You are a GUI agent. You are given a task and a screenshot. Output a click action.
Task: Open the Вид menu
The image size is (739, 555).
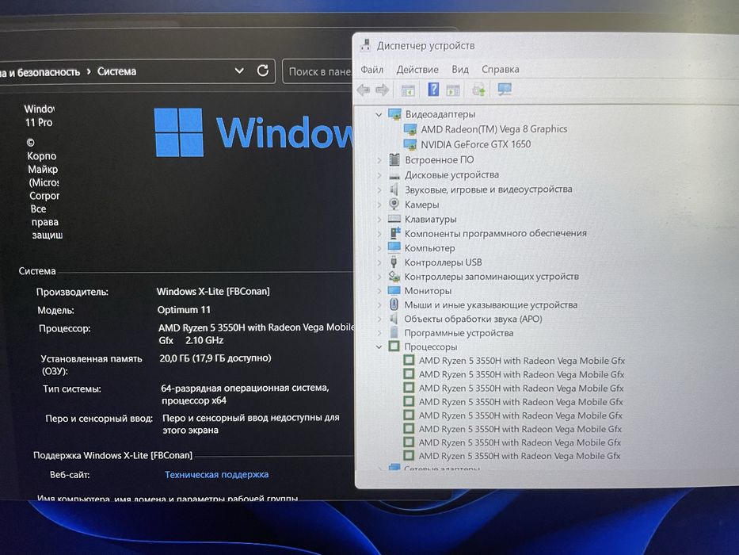pos(460,70)
